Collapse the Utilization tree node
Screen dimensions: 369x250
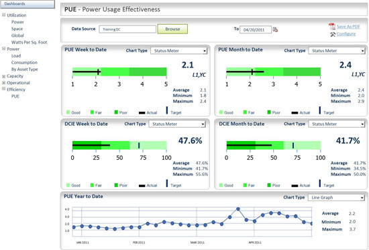coord(4,15)
